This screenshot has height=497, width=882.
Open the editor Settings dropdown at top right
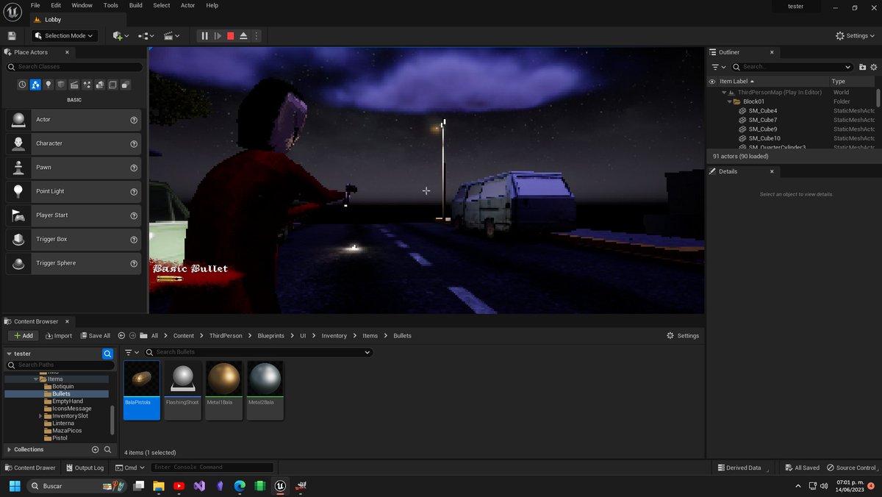[x=856, y=35]
